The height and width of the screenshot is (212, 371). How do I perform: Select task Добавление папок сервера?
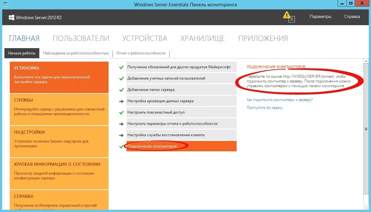pyautogui.click(x=182, y=90)
